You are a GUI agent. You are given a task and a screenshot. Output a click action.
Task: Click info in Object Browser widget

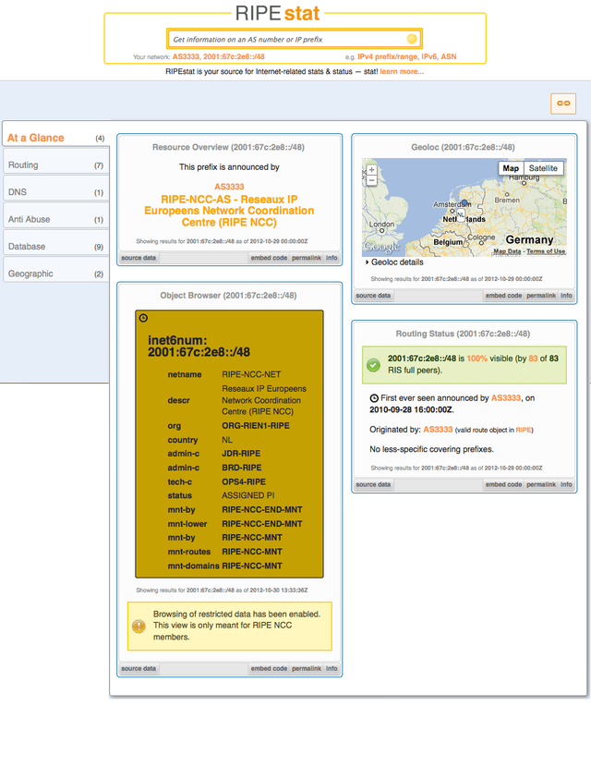(332, 668)
